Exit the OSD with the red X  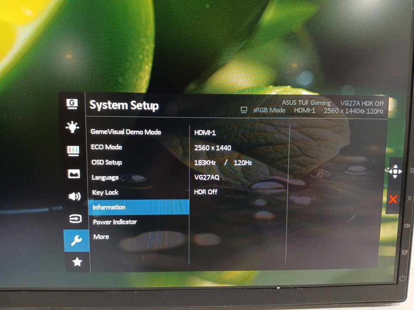[x=393, y=199]
